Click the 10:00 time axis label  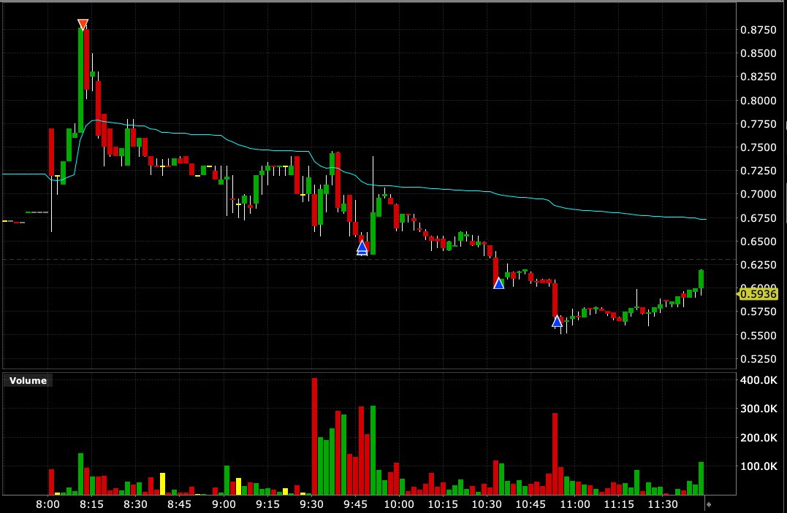[x=399, y=504]
